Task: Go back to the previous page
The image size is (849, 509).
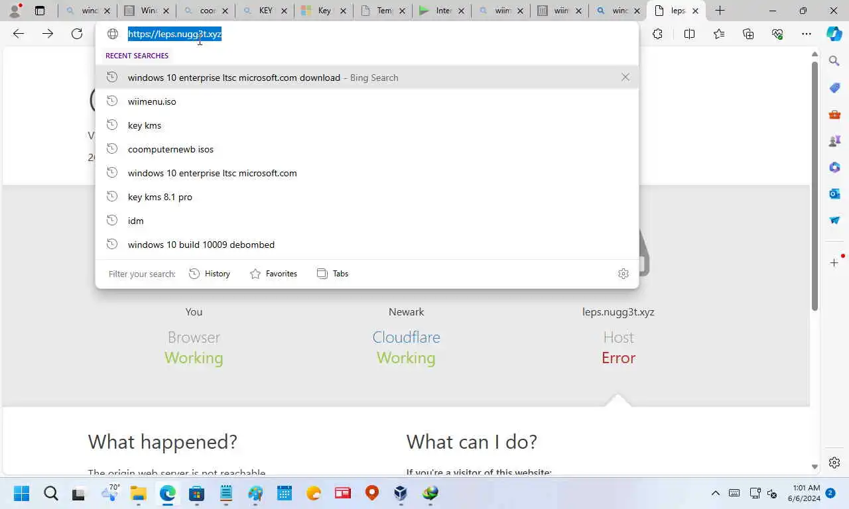Action: pos(19,34)
